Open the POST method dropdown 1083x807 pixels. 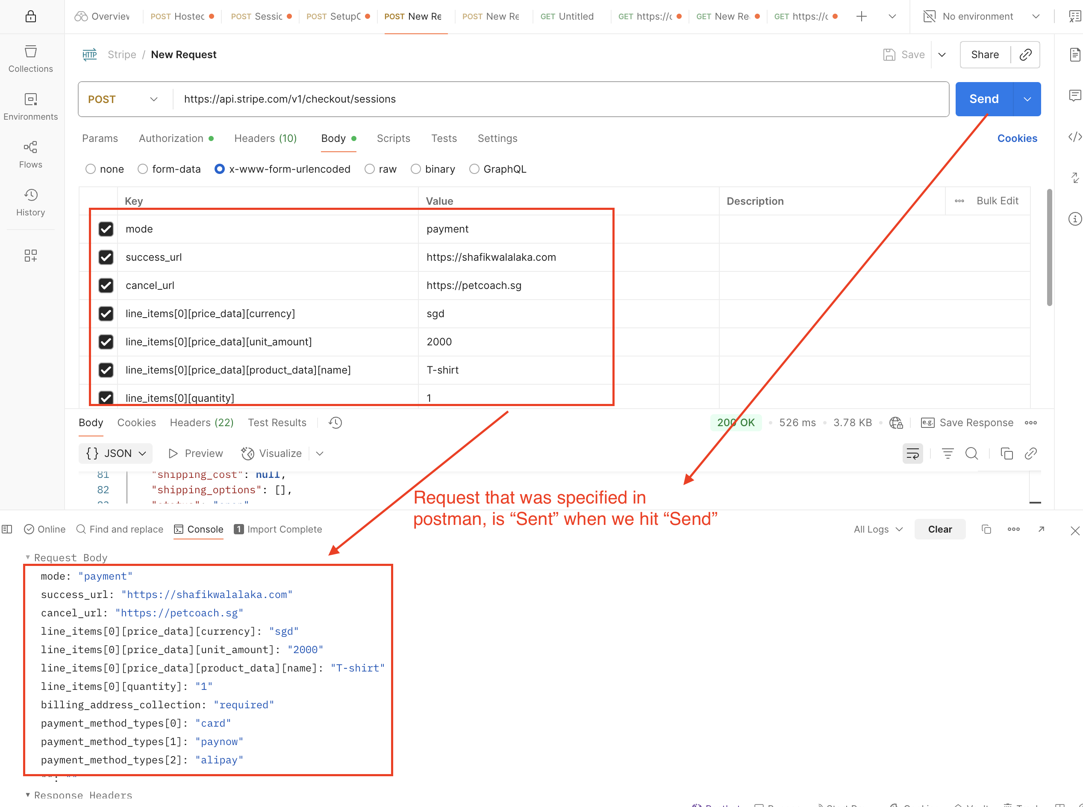pos(123,99)
